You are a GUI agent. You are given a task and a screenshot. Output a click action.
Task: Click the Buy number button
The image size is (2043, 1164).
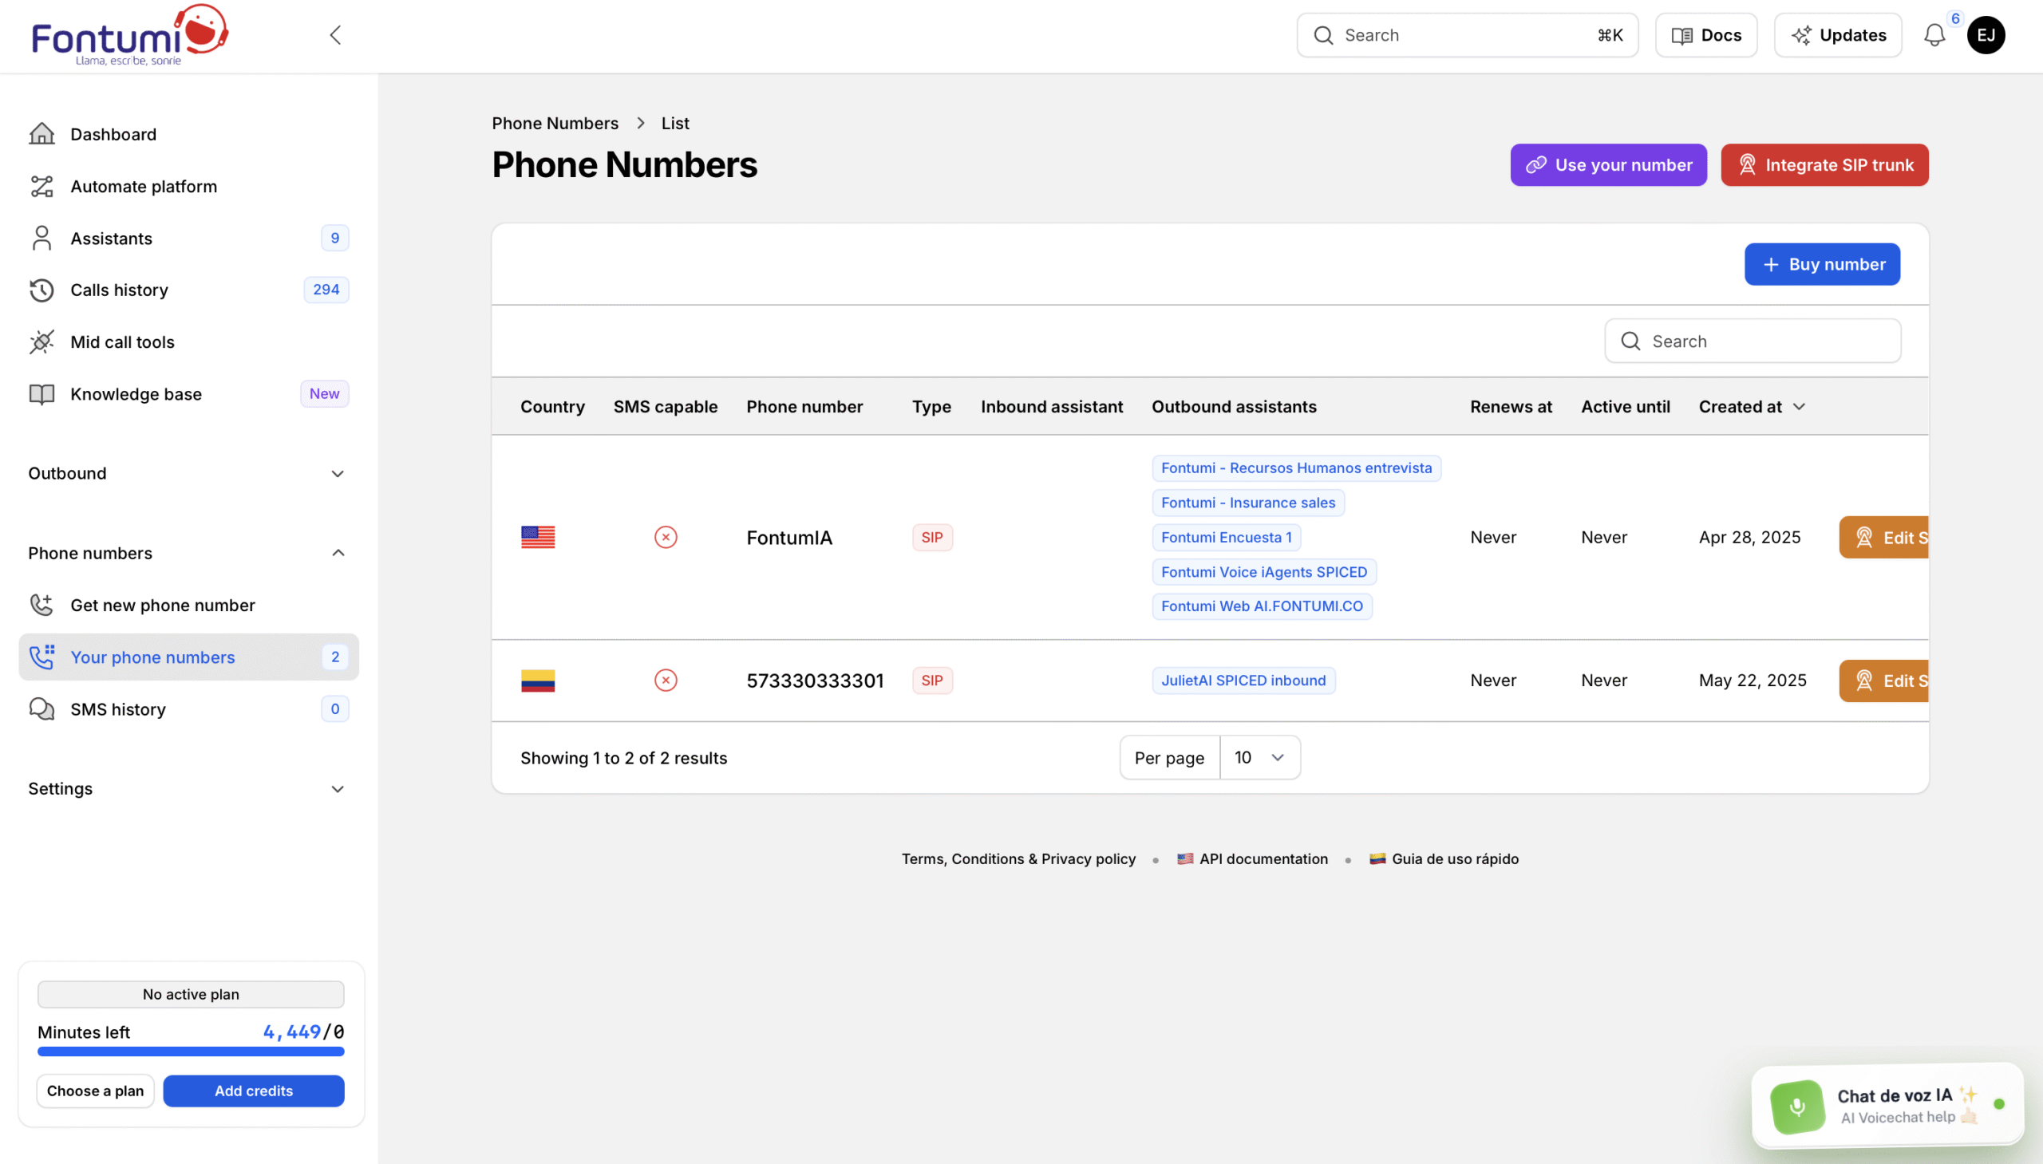tap(1821, 265)
